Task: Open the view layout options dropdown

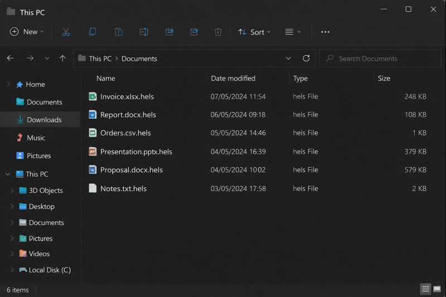Action: tap(293, 32)
